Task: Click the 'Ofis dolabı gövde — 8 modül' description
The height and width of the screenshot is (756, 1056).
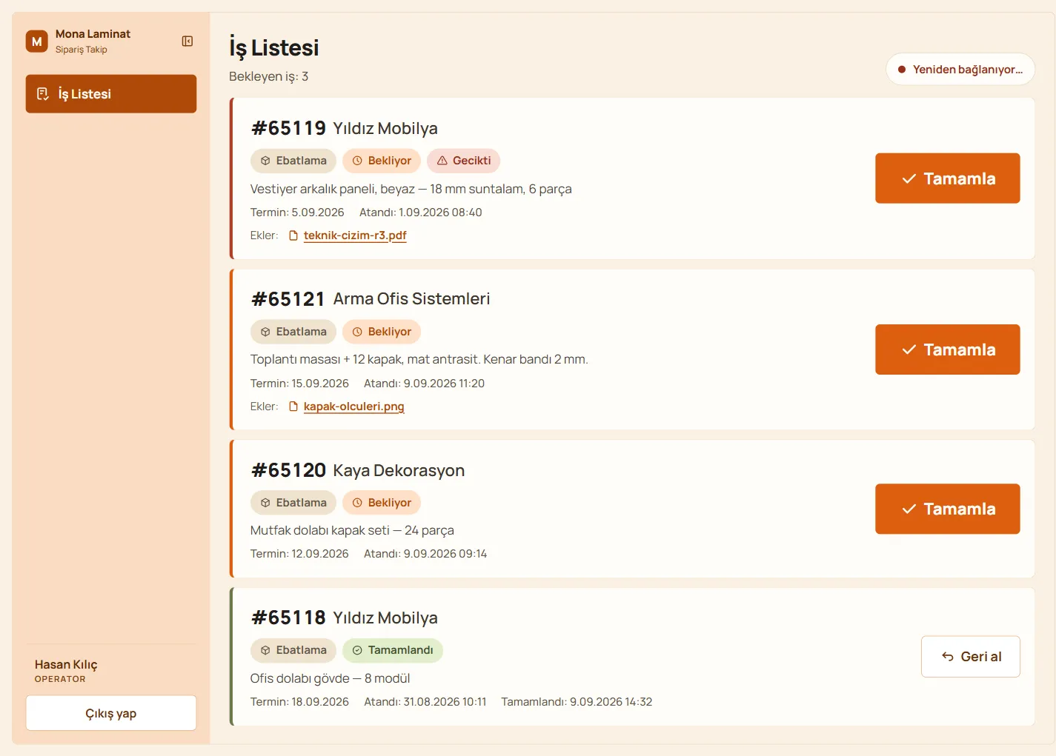Action: (330, 678)
